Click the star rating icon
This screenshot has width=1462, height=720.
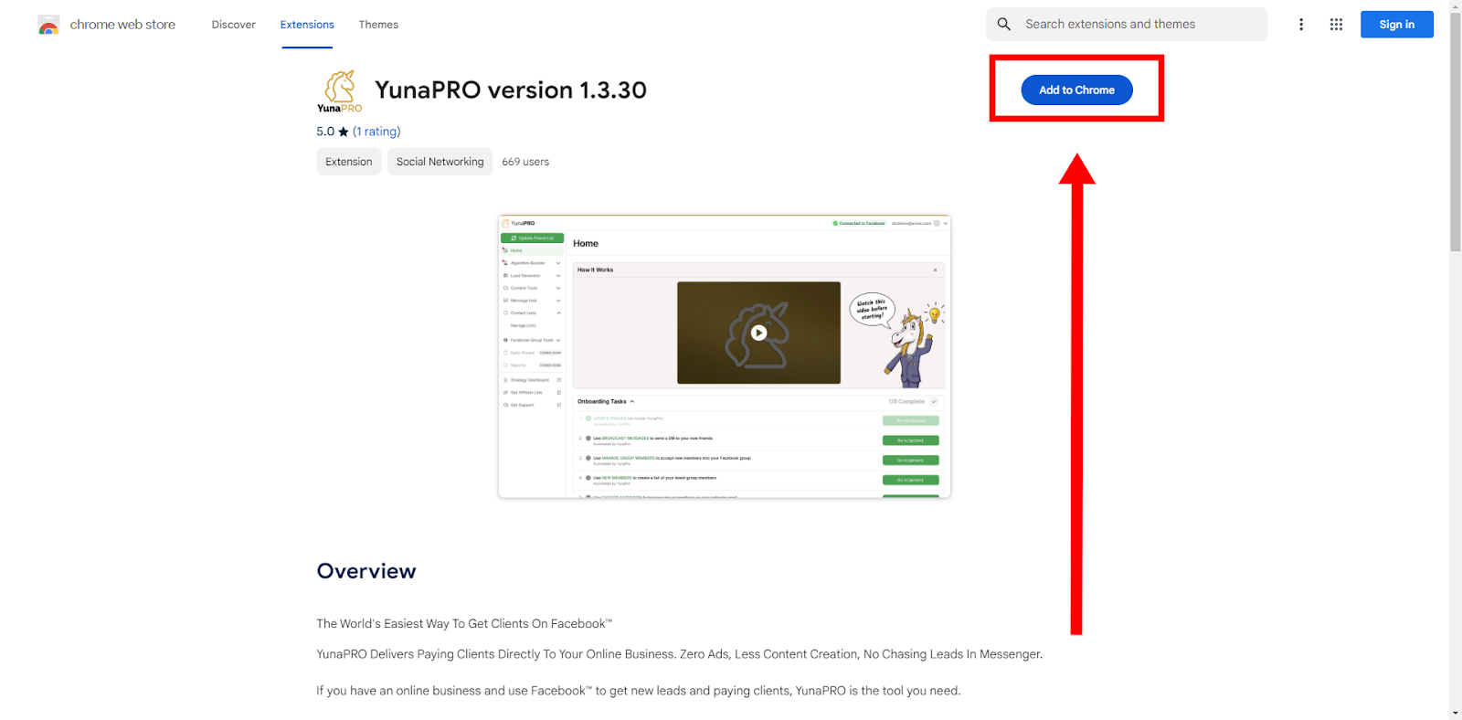[344, 132]
